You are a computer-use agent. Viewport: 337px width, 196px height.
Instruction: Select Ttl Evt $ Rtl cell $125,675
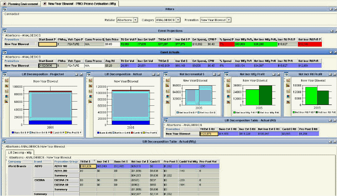tap(209, 134)
